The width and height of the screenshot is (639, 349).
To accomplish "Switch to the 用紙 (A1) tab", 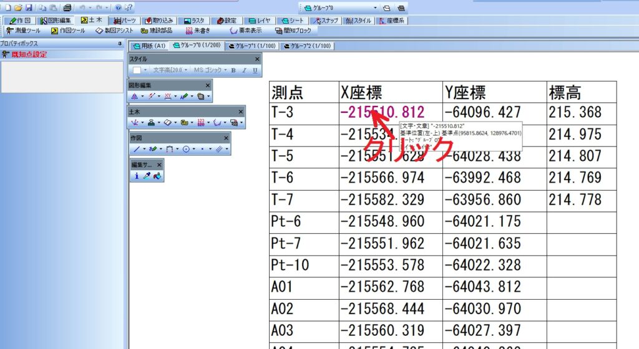I will 149,45.
